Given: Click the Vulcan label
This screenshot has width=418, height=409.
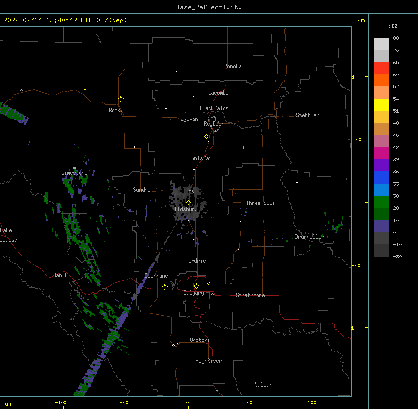Looking at the screenshot, I should click(263, 385).
